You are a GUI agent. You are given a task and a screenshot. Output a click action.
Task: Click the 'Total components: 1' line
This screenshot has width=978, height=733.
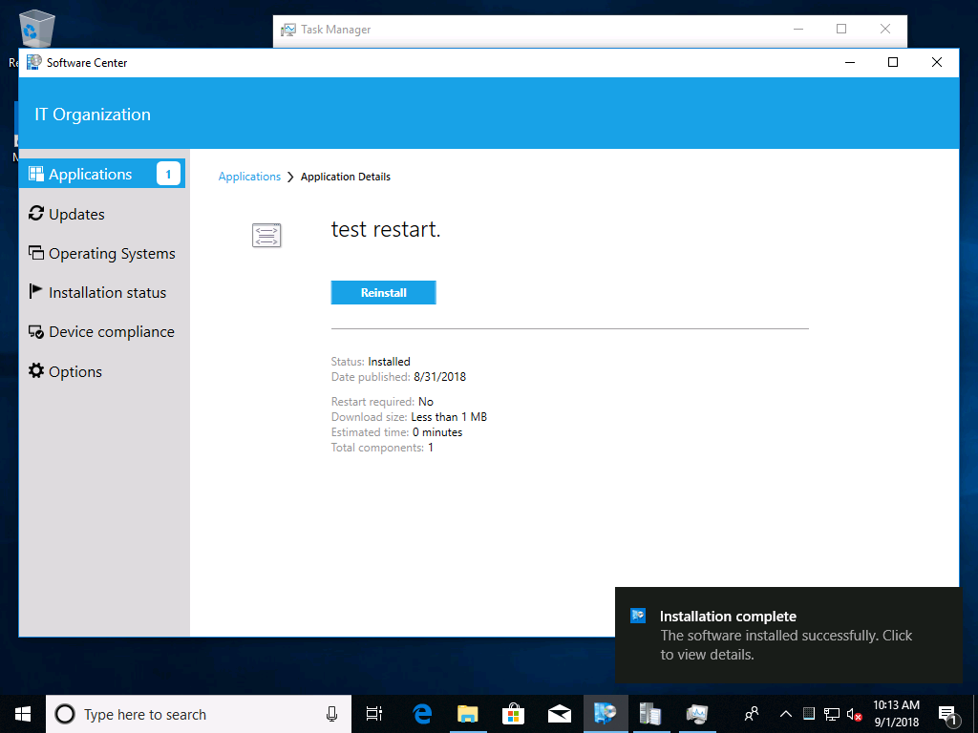pos(382,448)
